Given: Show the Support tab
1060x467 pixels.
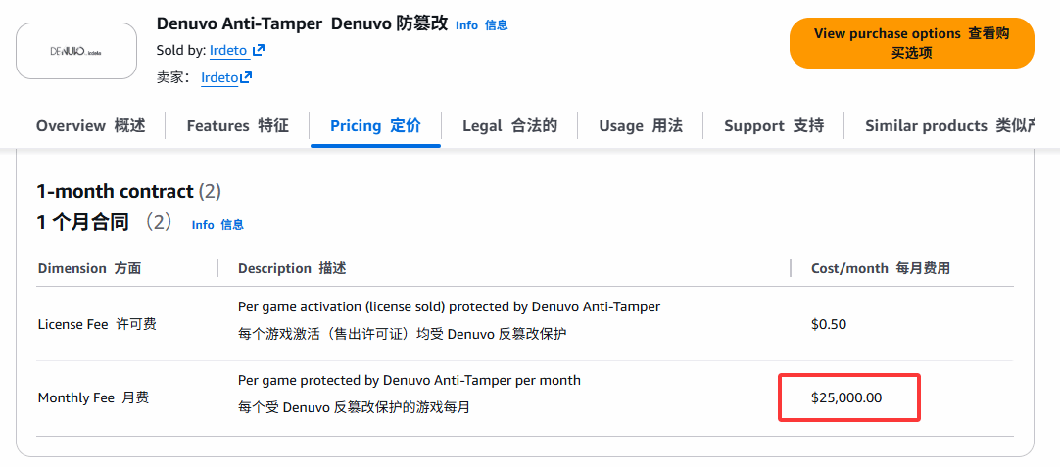Looking at the screenshot, I should pos(773,125).
